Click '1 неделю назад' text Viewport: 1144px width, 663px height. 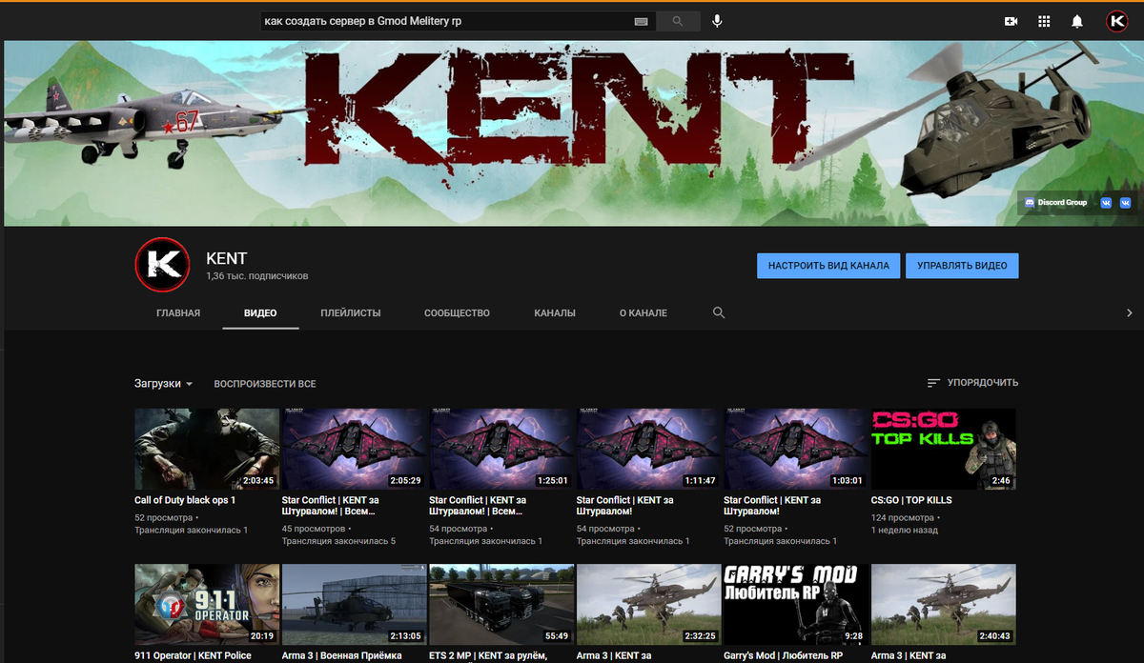907,530
